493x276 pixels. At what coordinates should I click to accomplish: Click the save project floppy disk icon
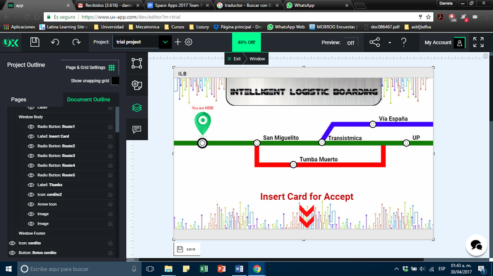coord(35,42)
